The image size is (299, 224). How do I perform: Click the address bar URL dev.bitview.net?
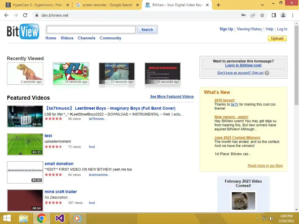[x=55, y=15]
